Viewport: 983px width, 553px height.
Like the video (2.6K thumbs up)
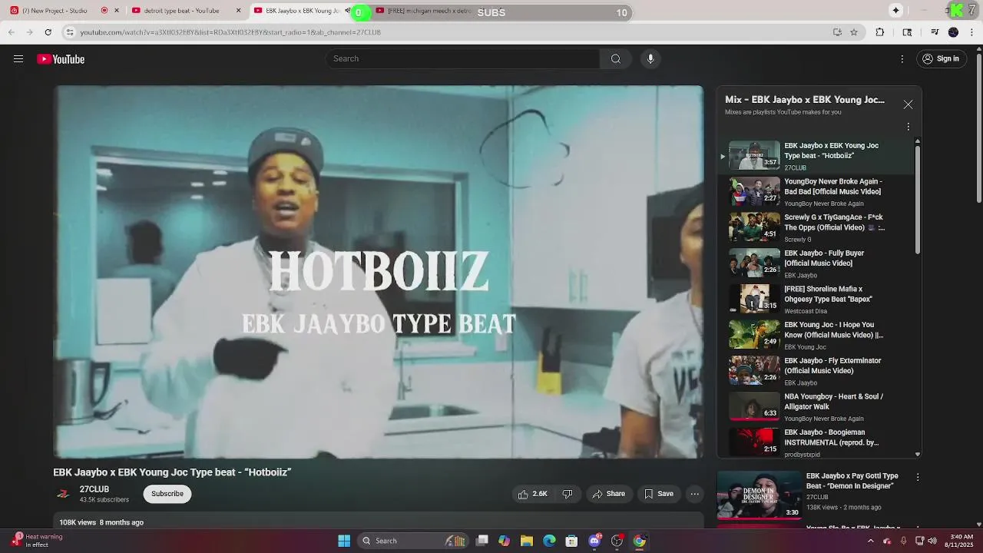533,494
